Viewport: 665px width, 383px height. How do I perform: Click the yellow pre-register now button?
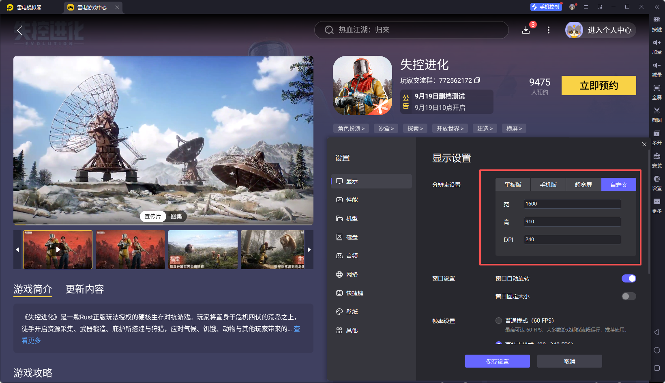(598, 86)
